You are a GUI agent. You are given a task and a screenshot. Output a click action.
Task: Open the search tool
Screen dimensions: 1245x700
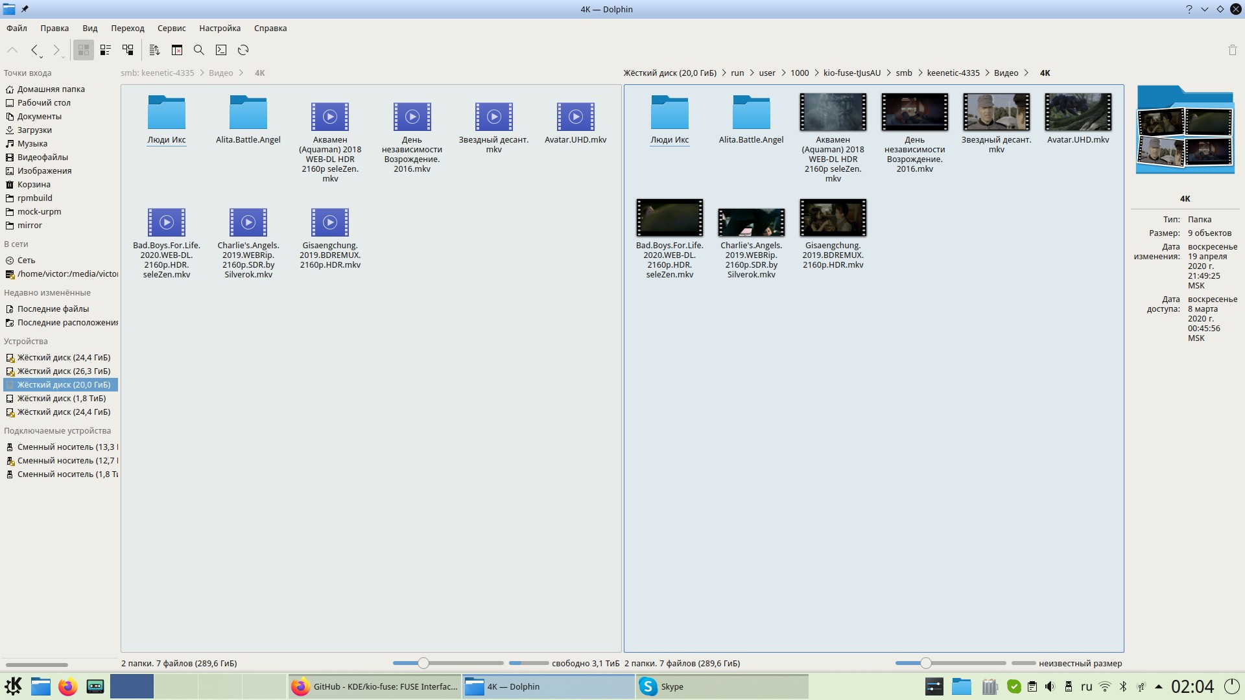[x=199, y=50]
